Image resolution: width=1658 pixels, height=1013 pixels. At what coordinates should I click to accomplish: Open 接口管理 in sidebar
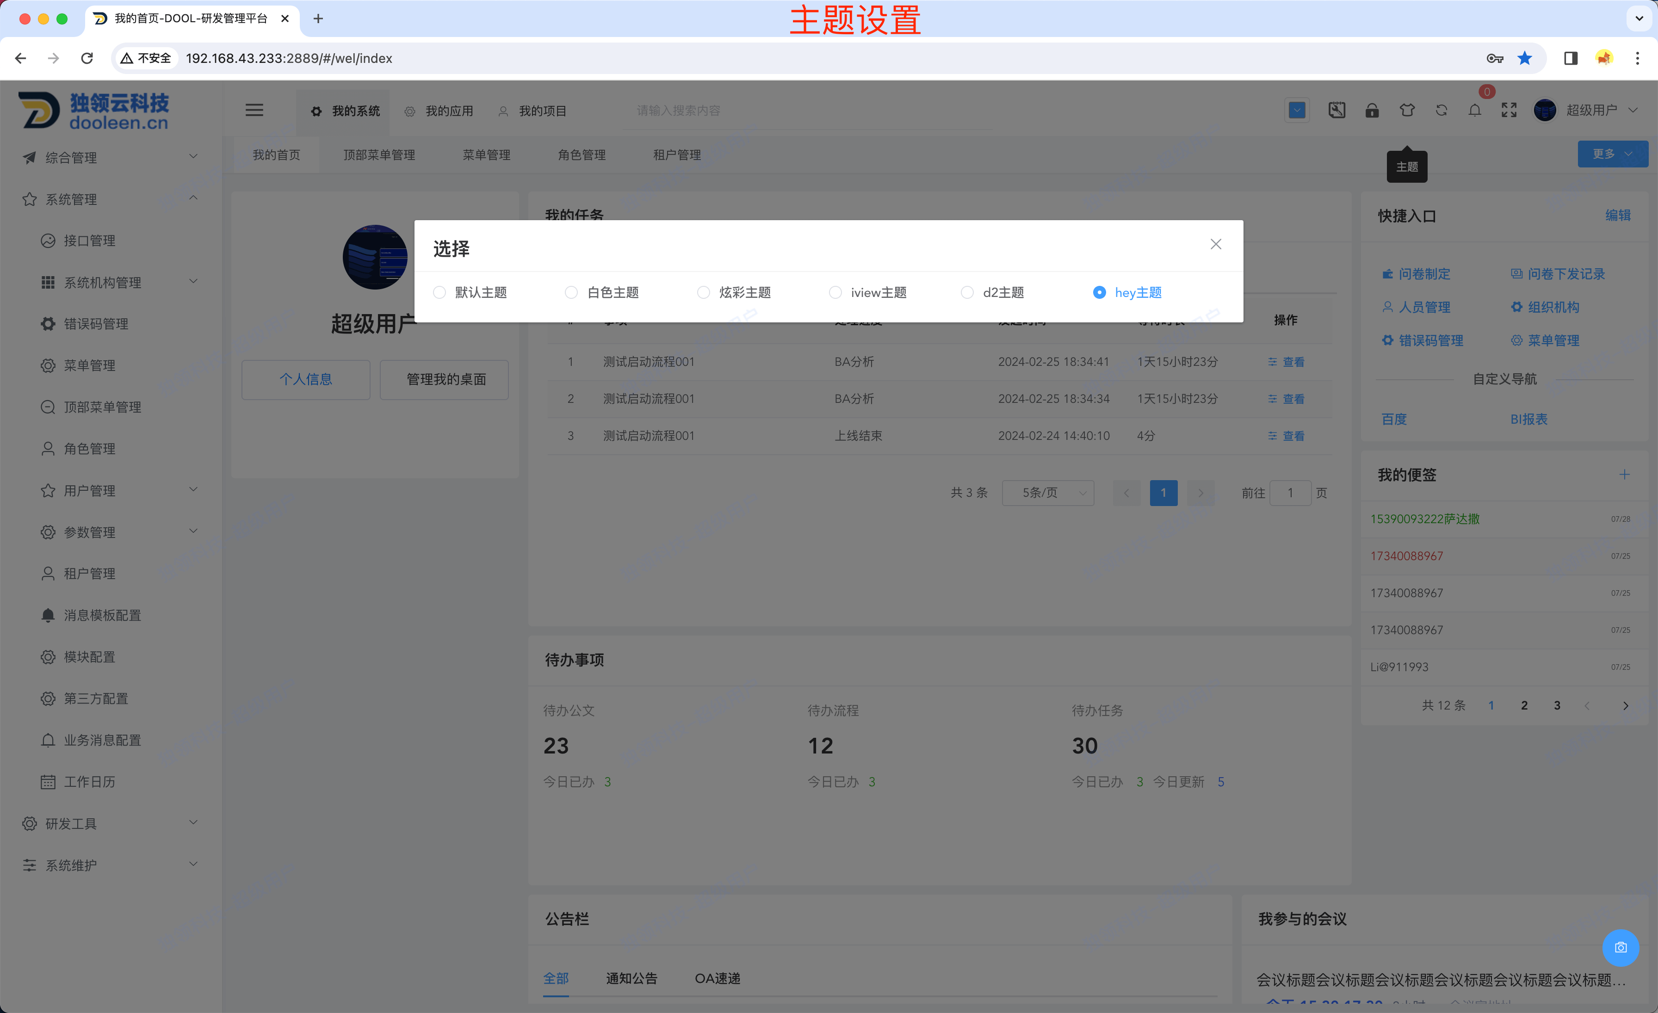tap(111, 241)
